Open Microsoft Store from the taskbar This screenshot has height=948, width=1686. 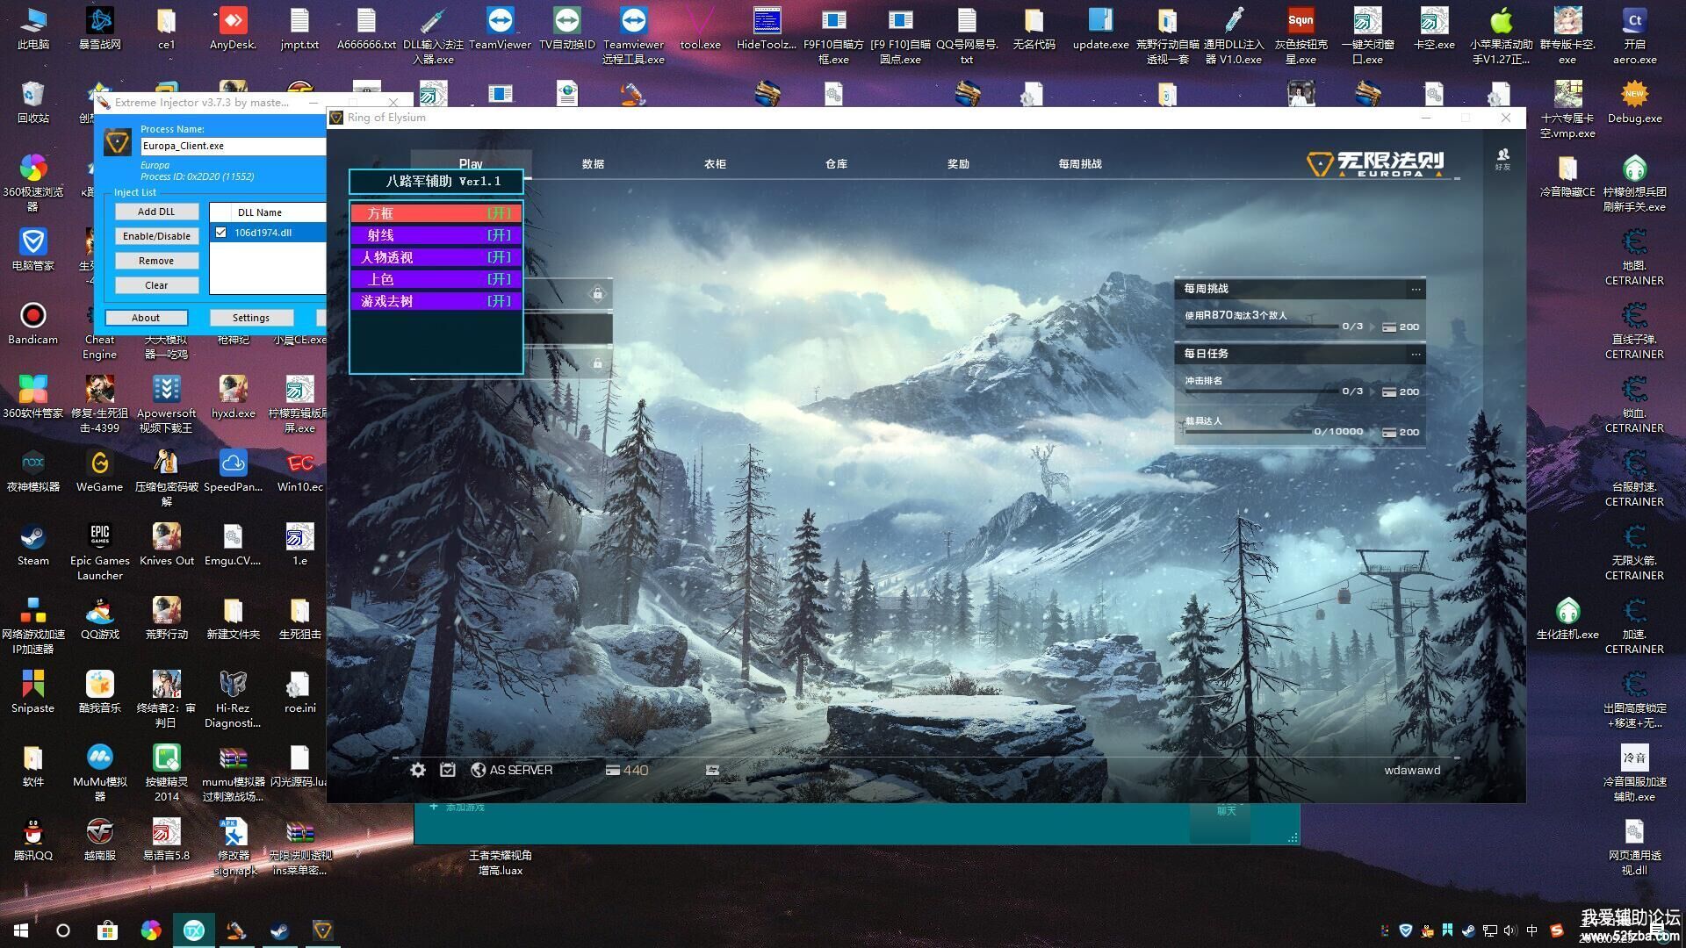pyautogui.click(x=107, y=930)
